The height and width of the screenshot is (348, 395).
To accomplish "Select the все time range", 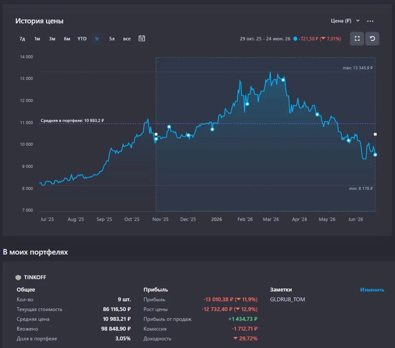I will (x=127, y=39).
